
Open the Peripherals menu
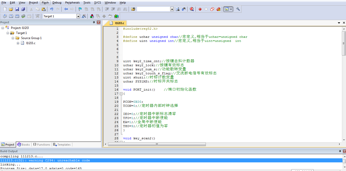pos(72,3)
